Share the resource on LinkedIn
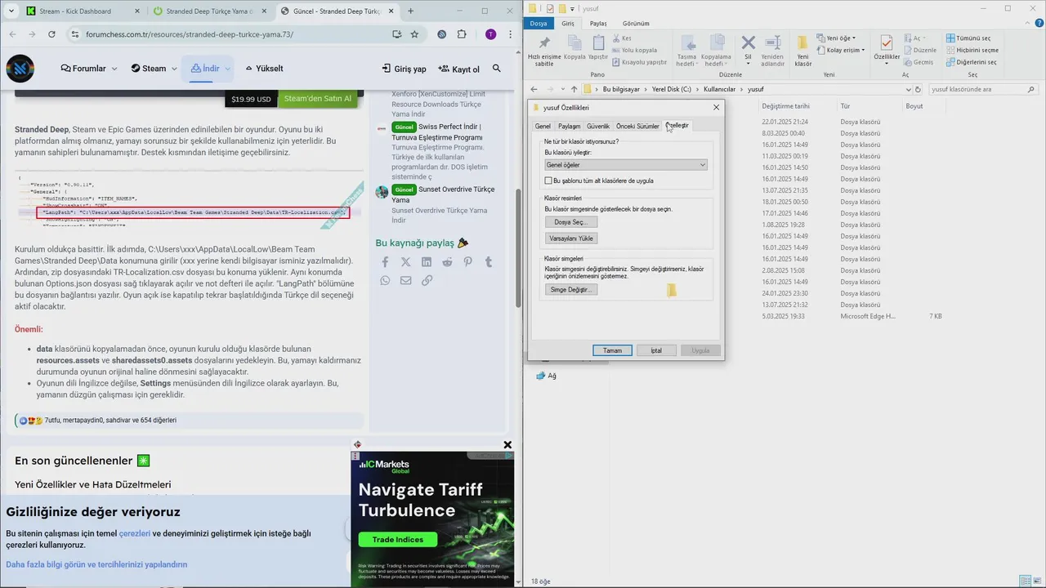This screenshot has height=588, width=1046. point(427,262)
